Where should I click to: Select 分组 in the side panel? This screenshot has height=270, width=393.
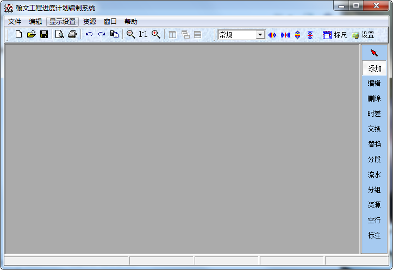click(x=374, y=190)
